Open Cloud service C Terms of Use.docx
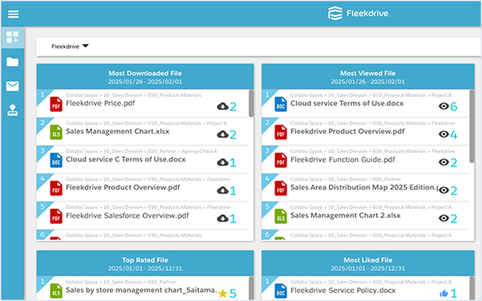The image size is (482, 301). click(126, 160)
